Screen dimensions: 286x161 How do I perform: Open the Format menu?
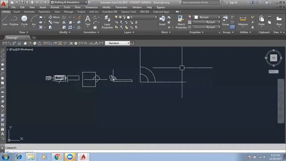(55, 7)
